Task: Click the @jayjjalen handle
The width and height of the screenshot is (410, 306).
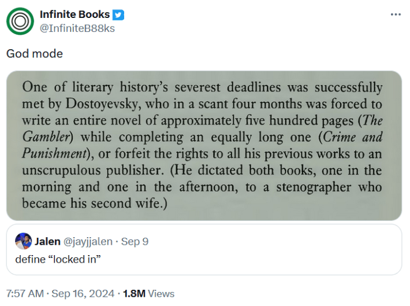Action: [88, 241]
